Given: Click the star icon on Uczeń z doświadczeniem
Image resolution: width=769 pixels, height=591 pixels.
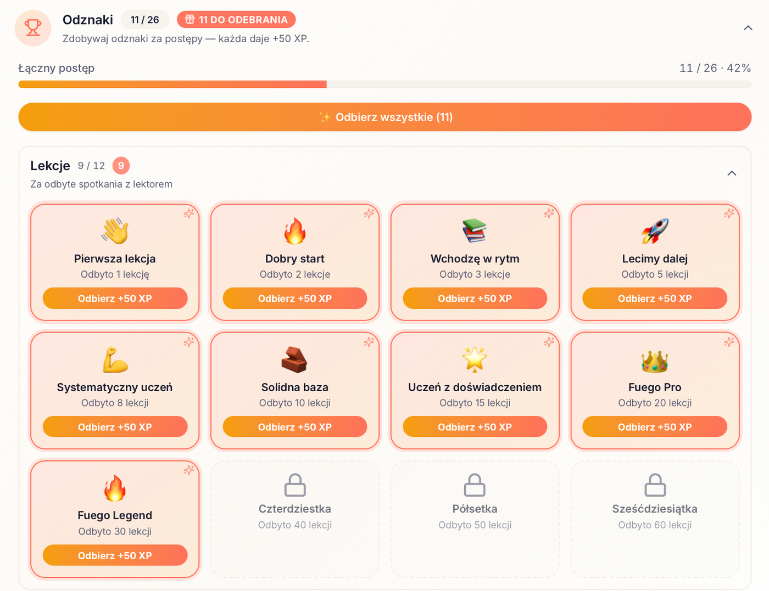Looking at the screenshot, I should pos(475,359).
